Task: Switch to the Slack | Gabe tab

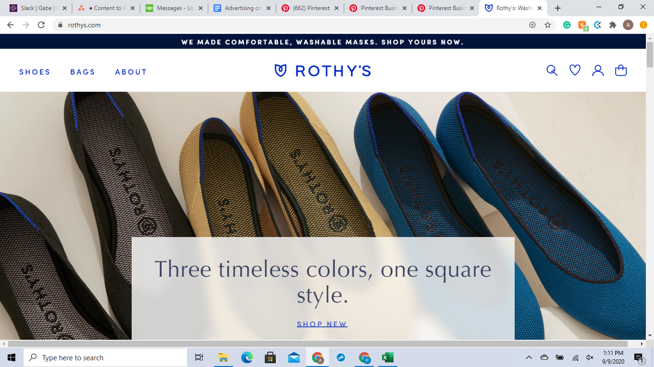Action: click(38, 8)
